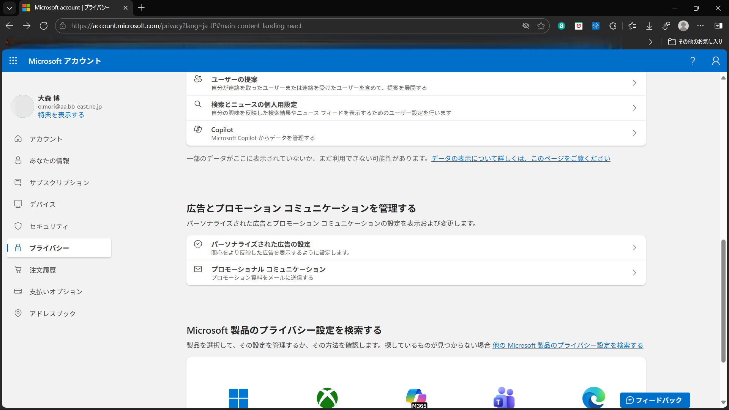
Task: Expand 検索とニュースの個人用設定 row chevron
Action: pos(634,108)
